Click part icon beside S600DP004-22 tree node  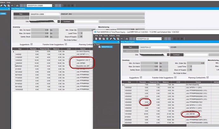point(99,47)
